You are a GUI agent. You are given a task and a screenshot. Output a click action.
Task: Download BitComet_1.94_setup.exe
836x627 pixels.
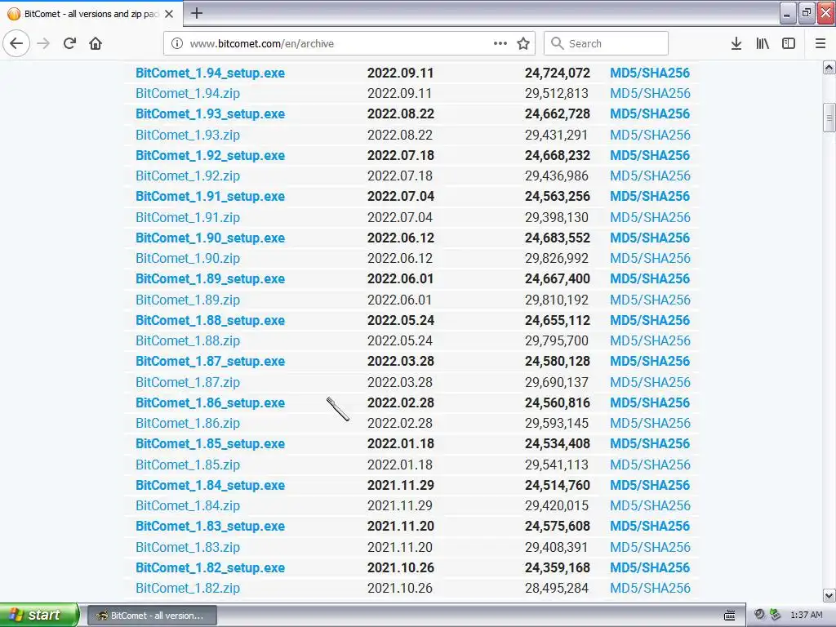[x=210, y=73]
